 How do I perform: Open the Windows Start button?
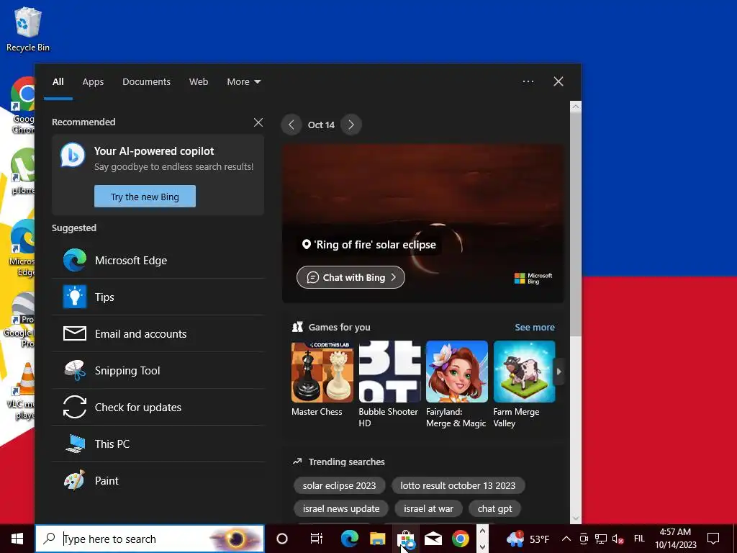(x=17, y=539)
